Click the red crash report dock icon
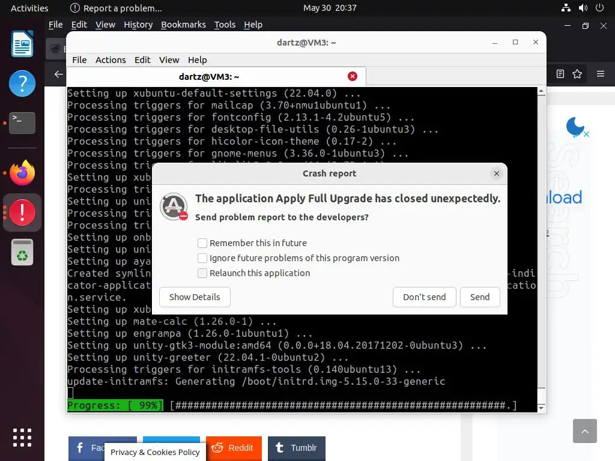This screenshot has height=461, width=615. [22, 212]
